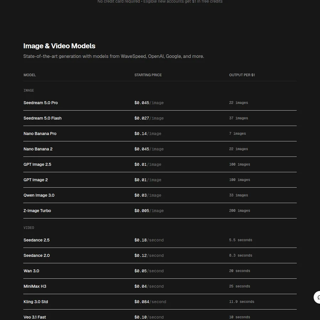
Task: Select the Seedance 2.0 model name
Action: tap(37, 256)
